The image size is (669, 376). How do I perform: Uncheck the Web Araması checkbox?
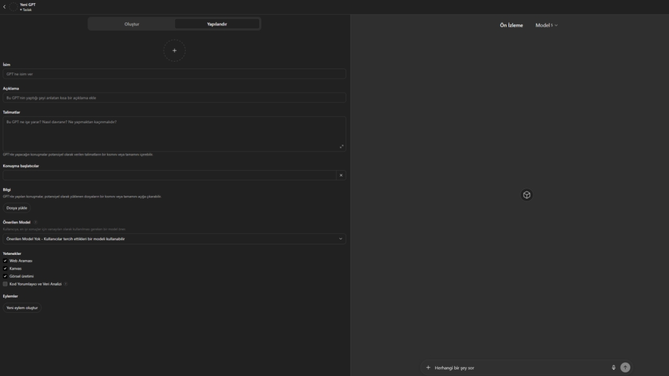click(x=5, y=261)
